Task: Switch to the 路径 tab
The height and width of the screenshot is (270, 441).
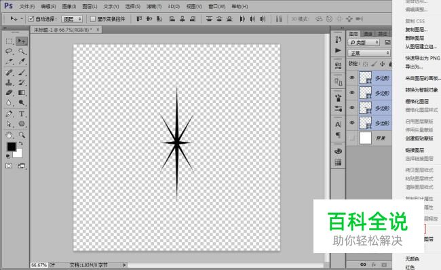Action: pyautogui.click(x=382, y=34)
